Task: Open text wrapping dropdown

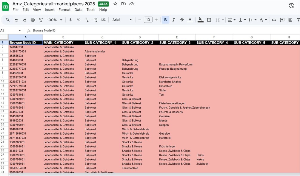Action: [253, 20]
